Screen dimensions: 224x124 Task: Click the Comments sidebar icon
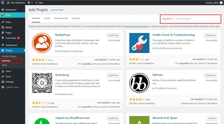(x=3, y=38)
